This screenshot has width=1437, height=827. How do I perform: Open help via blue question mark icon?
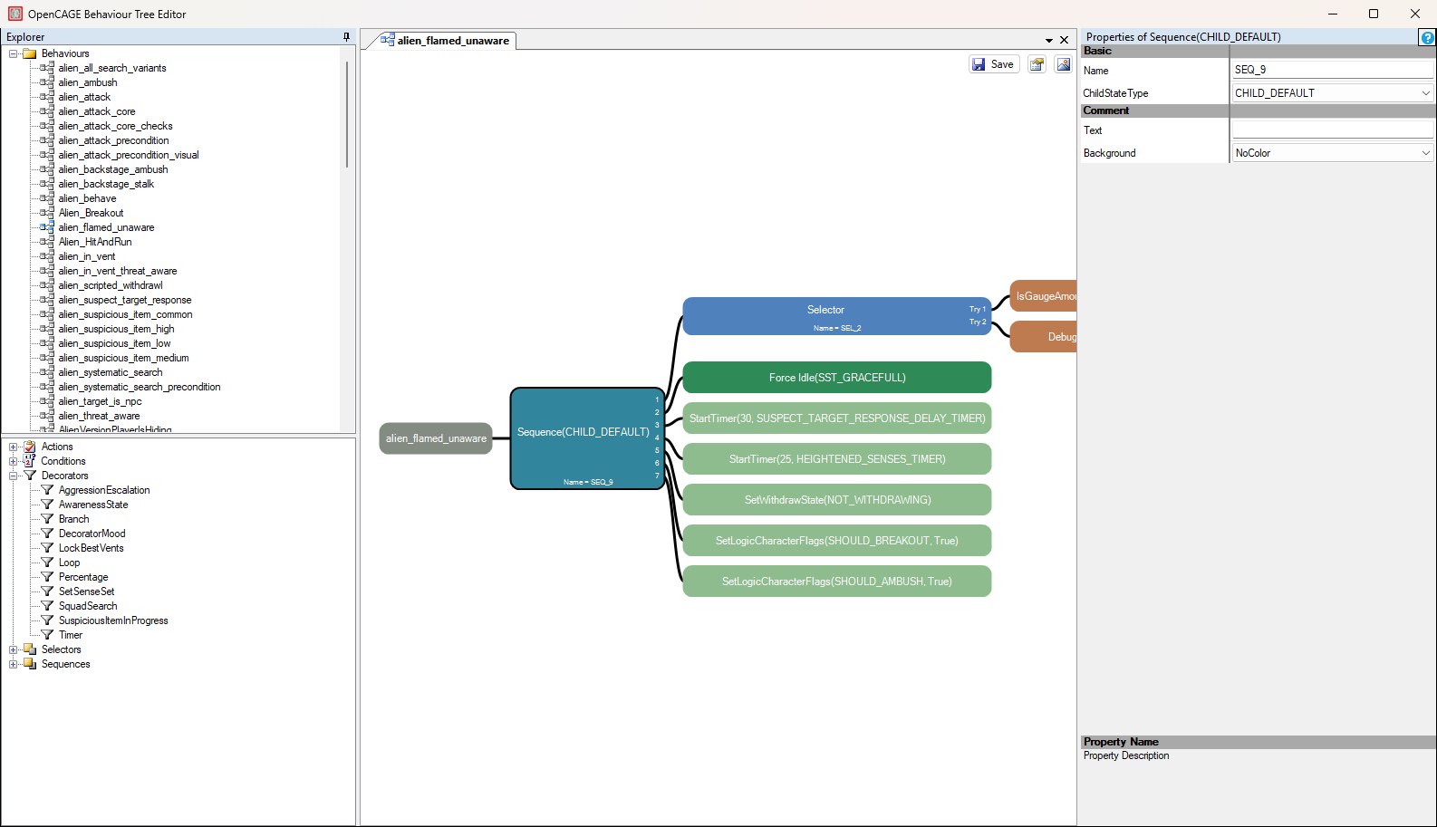[x=1427, y=37]
